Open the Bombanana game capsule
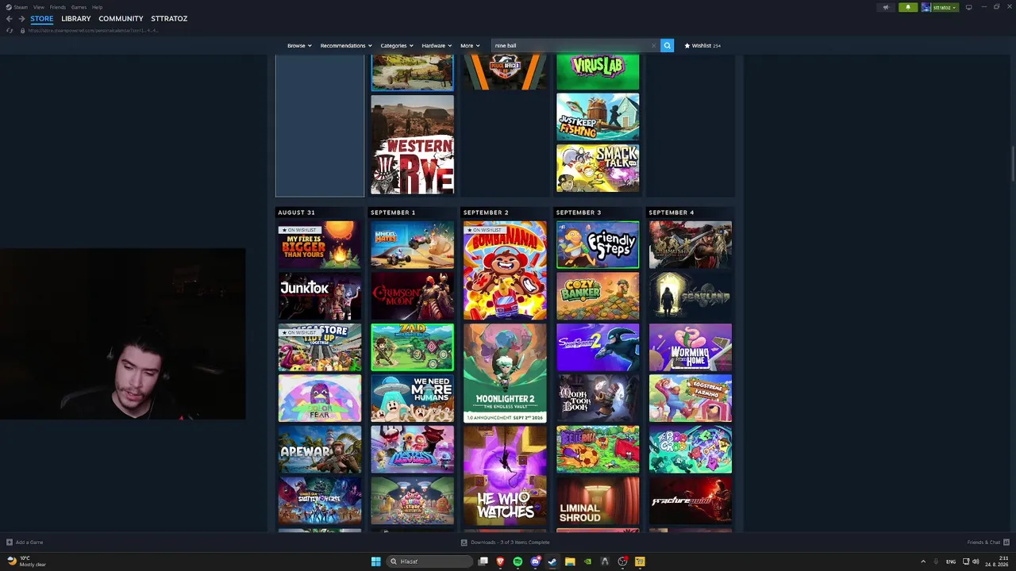1016x571 pixels. tap(505, 270)
